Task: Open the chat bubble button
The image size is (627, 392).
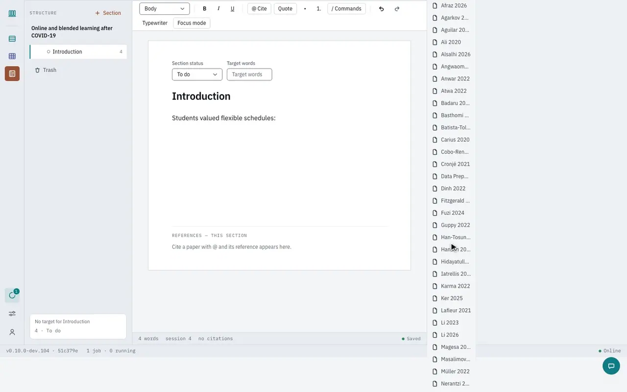Action: click(x=611, y=366)
